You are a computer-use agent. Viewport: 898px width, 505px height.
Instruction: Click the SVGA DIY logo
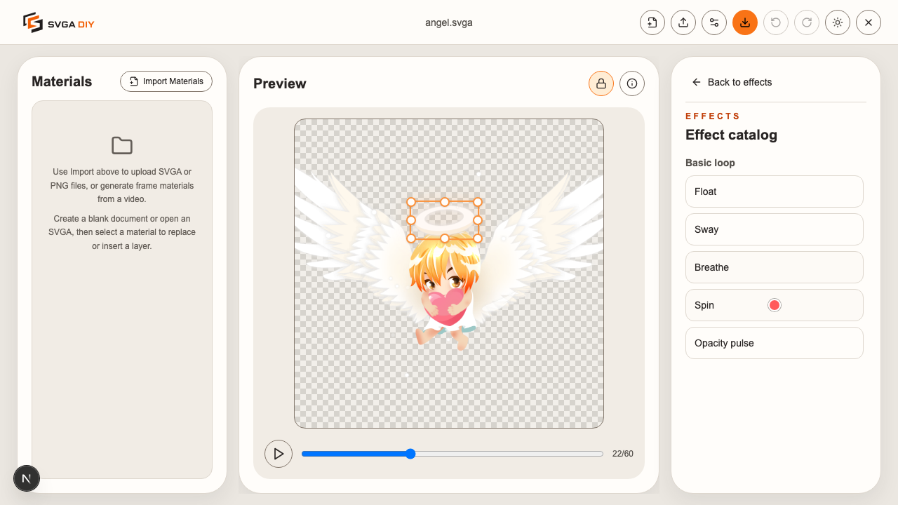(58, 22)
